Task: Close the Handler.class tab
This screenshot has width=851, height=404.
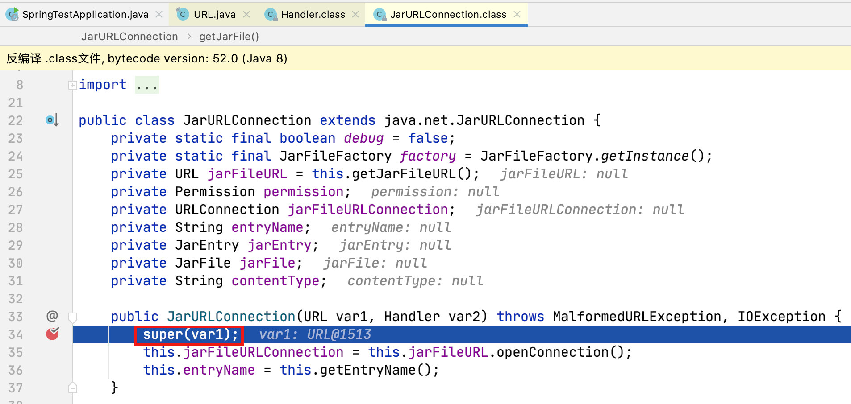Action: point(355,14)
